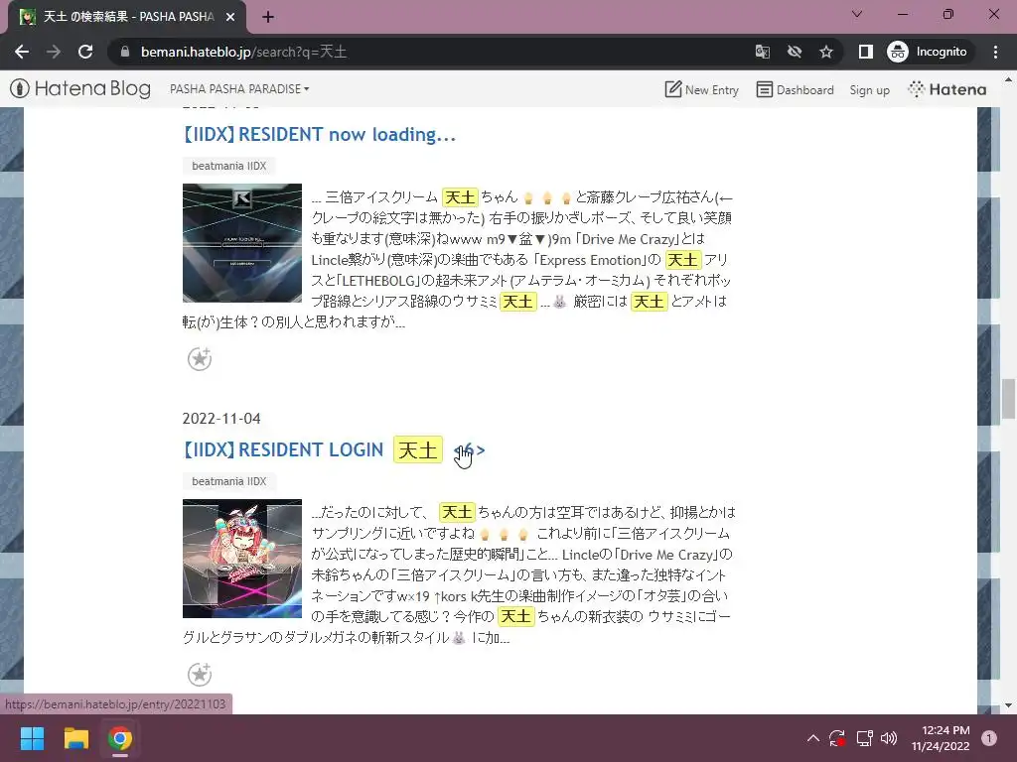Open the RESIDENT LOGIN 天土 article
1017x762 pixels.
tap(334, 449)
